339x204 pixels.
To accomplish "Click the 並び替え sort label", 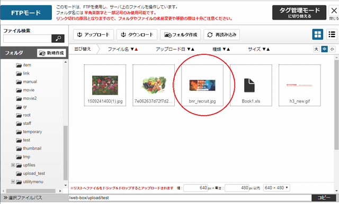I will coord(83,49).
